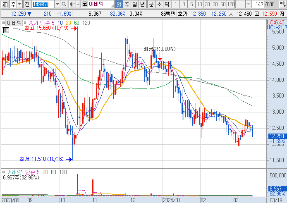
Task: Click the 10-day moving average label
Action: tap(60, 23)
